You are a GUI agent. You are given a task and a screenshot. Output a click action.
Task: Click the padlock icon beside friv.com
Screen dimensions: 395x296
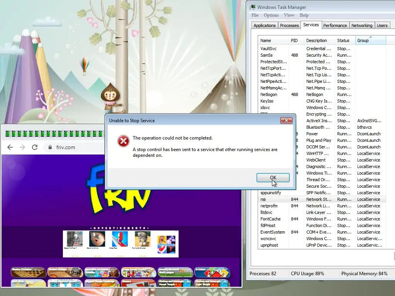[x=50, y=147]
